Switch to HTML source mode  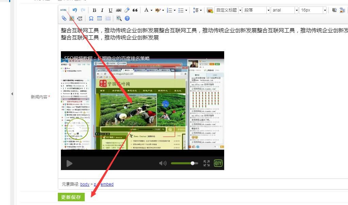point(64,10)
